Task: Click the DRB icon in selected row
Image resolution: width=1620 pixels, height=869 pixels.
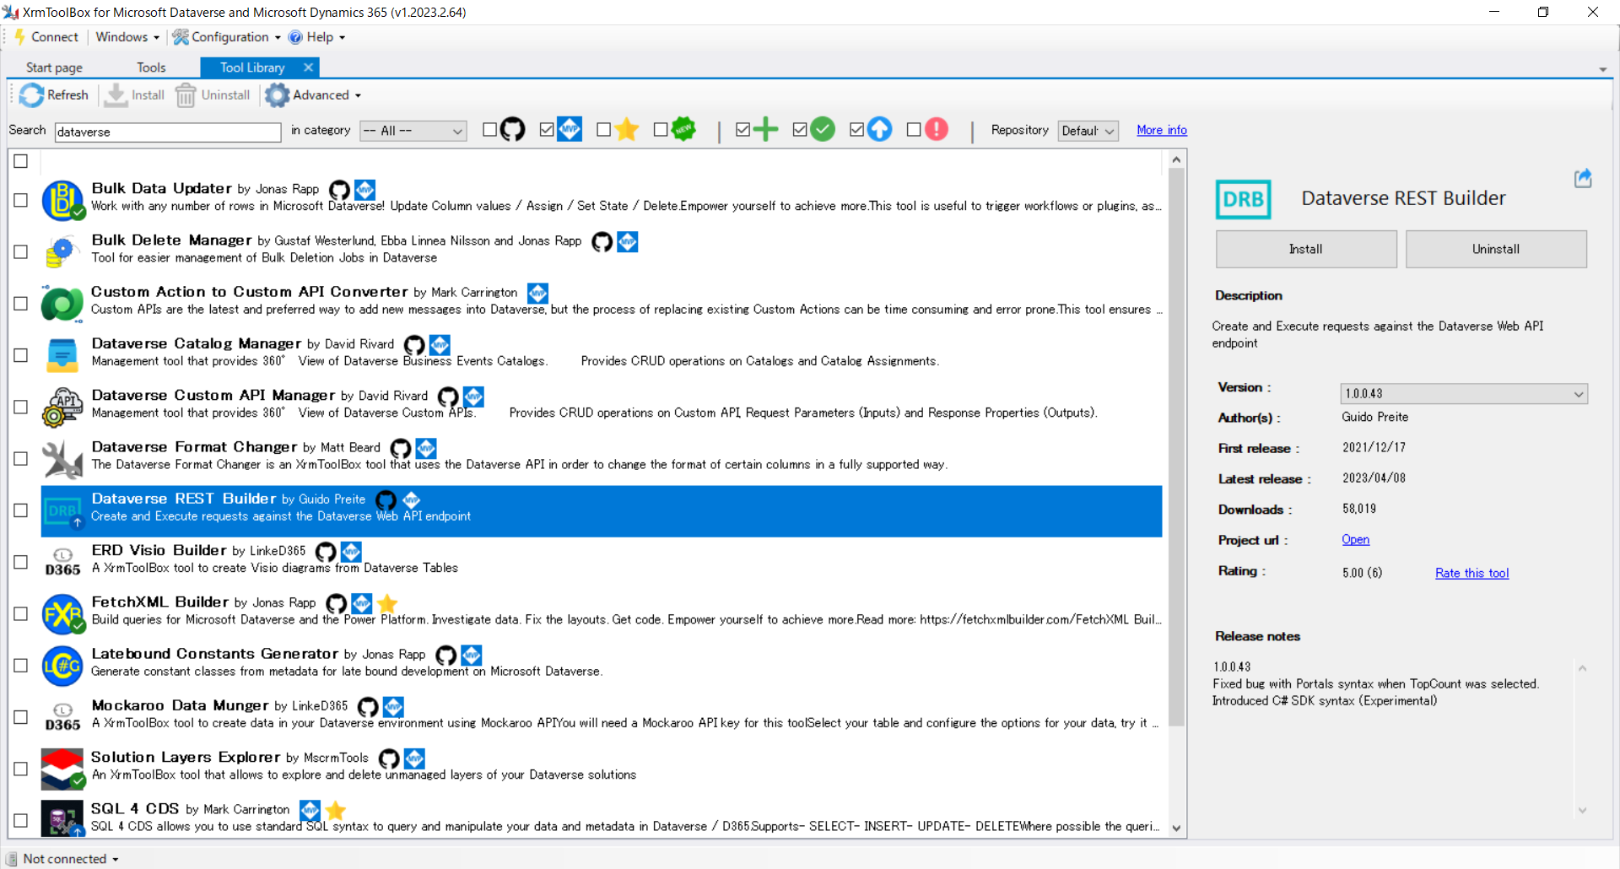Action: (x=62, y=510)
